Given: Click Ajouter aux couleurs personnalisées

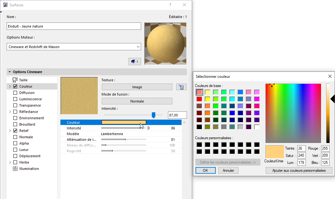Looking at the screenshot, I should (299, 170).
